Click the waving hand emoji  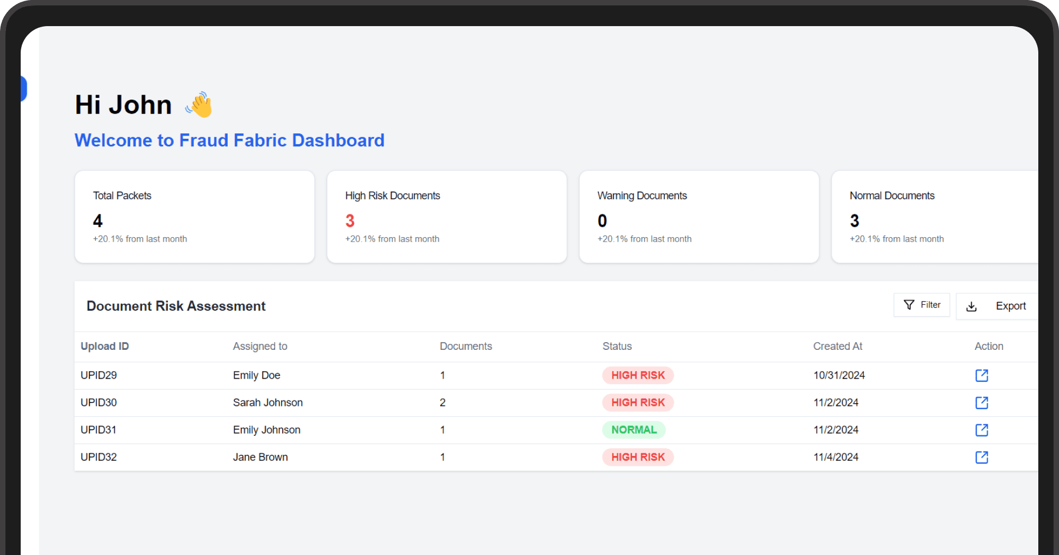point(199,104)
